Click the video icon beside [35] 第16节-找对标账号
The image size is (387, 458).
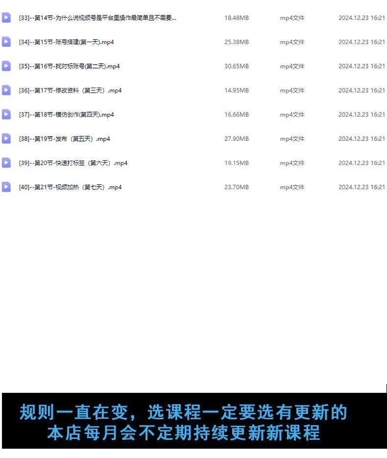[6, 66]
